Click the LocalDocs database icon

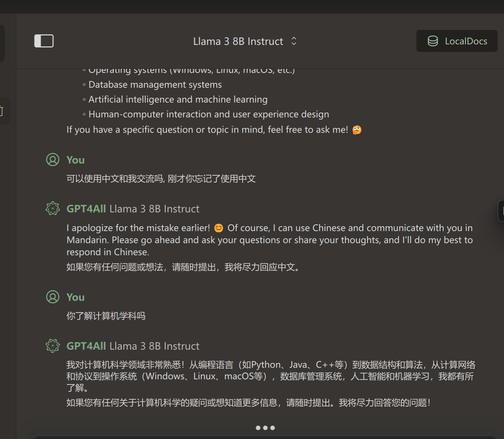coord(433,41)
